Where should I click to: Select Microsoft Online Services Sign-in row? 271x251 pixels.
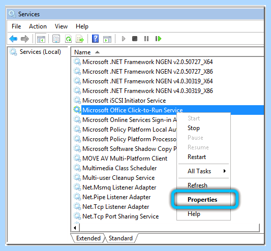point(129,120)
